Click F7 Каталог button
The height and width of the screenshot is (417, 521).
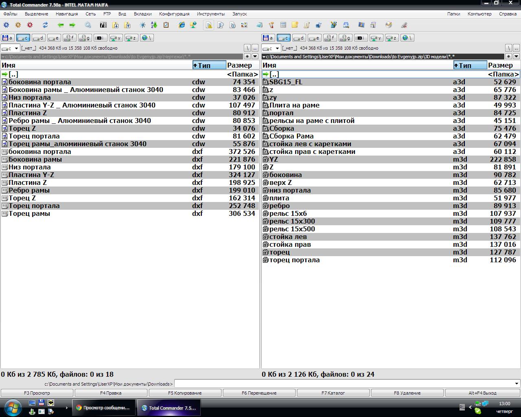tap(333, 393)
